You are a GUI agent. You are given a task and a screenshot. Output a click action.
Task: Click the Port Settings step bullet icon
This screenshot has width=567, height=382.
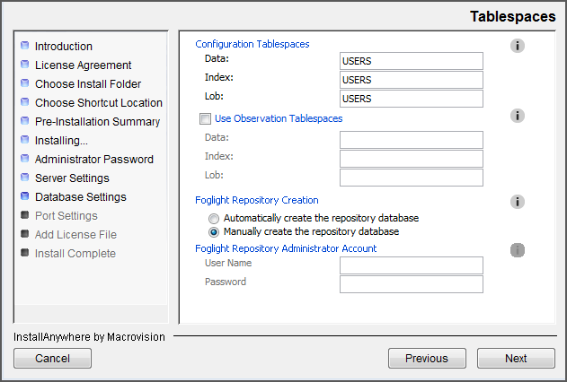25,215
